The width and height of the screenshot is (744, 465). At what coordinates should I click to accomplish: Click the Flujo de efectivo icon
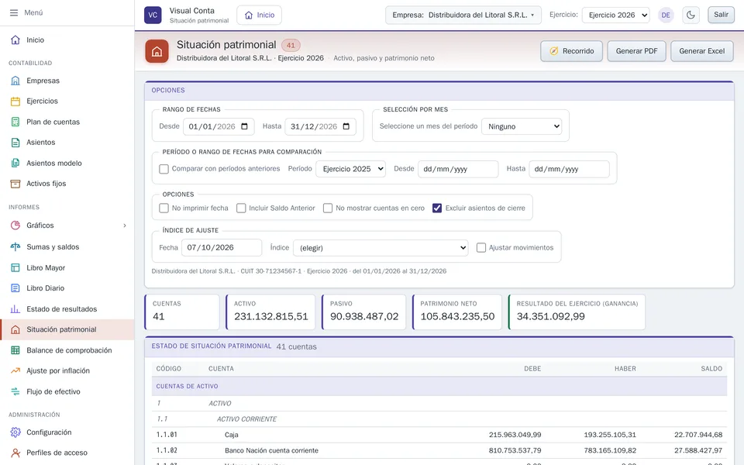coord(15,391)
